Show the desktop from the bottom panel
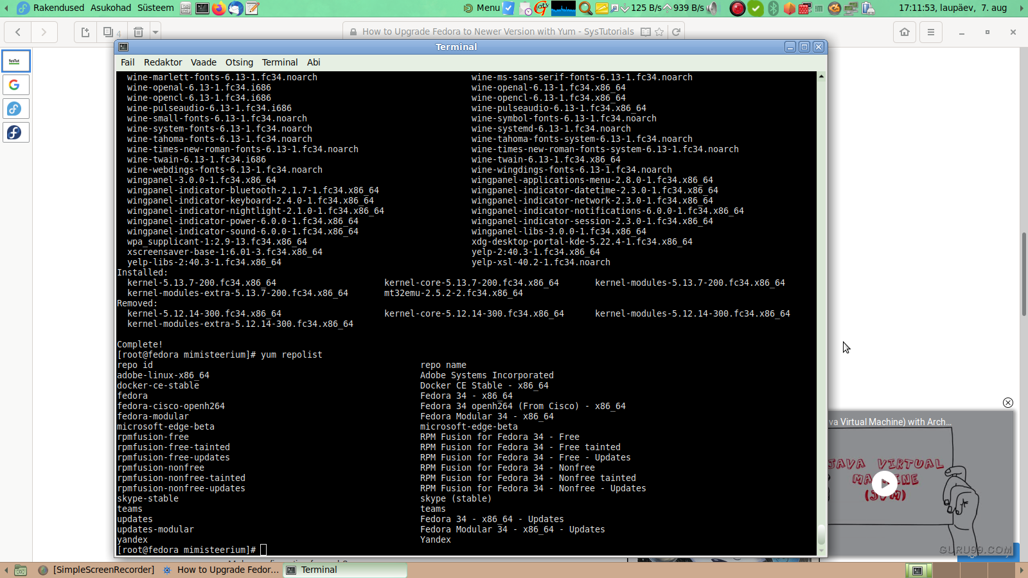 coord(21,570)
